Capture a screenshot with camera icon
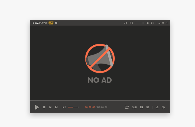 coord(141,107)
